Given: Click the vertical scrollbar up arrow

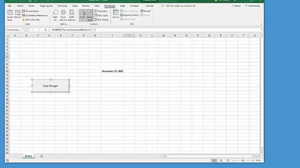Looking at the screenshot, I should click(x=262, y=35).
